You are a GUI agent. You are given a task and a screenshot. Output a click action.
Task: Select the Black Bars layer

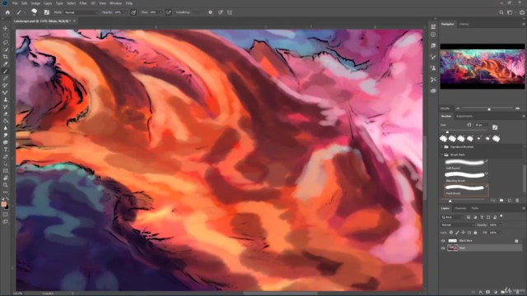pos(482,241)
